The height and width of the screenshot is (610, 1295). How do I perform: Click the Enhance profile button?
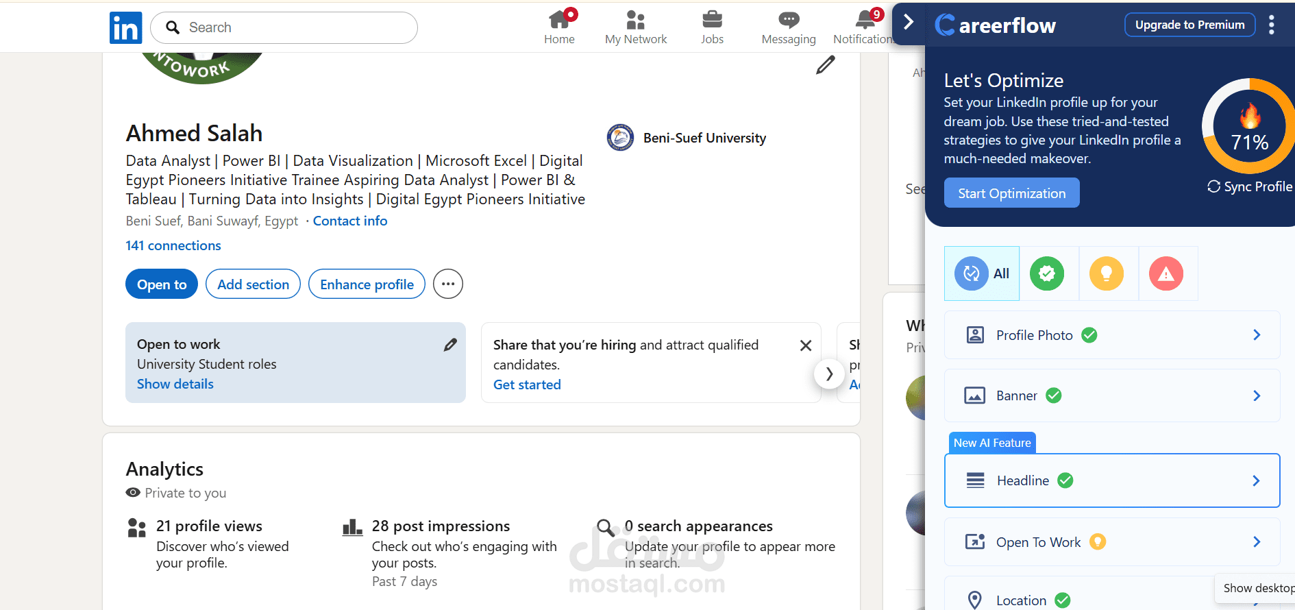367,284
